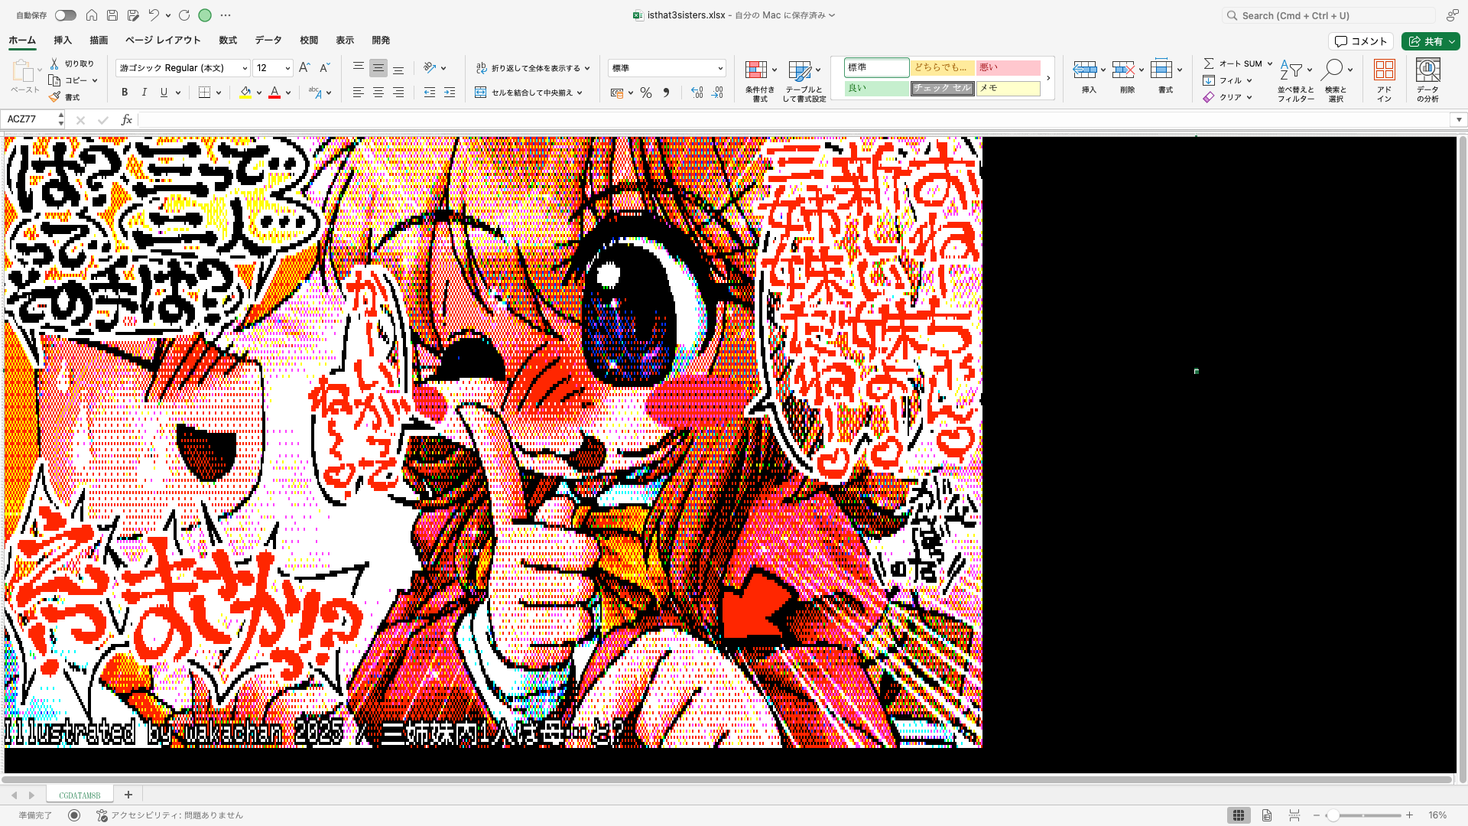Expand the Fill (フィル) dropdown arrow
The image size is (1468, 826).
point(1249,80)
